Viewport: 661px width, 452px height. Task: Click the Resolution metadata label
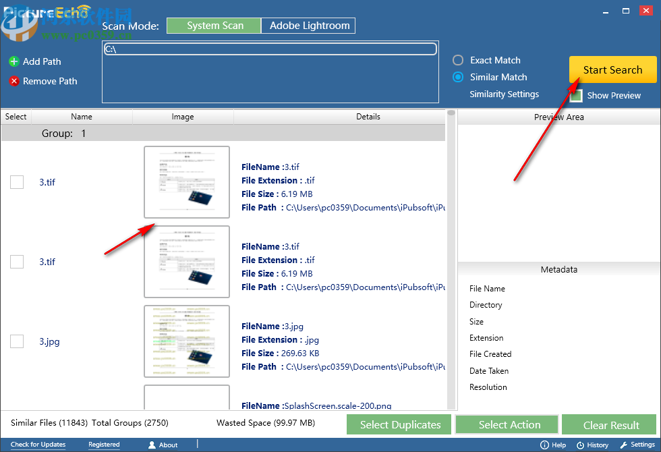tap(488, 387)
